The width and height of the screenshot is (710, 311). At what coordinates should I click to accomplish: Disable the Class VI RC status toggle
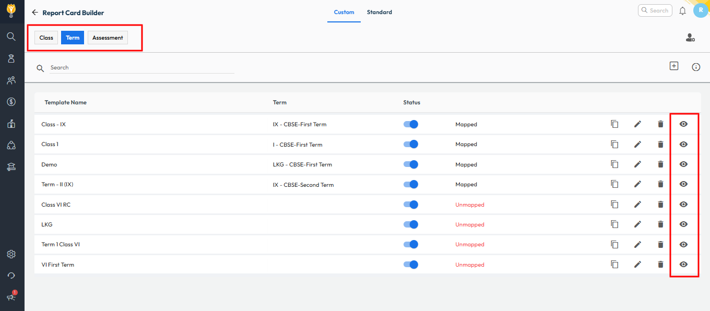(411, 205)
